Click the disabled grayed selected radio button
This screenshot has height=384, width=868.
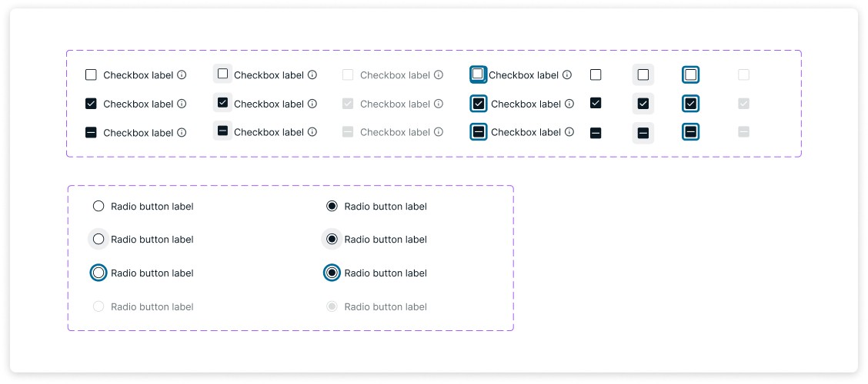coord(332,306)
